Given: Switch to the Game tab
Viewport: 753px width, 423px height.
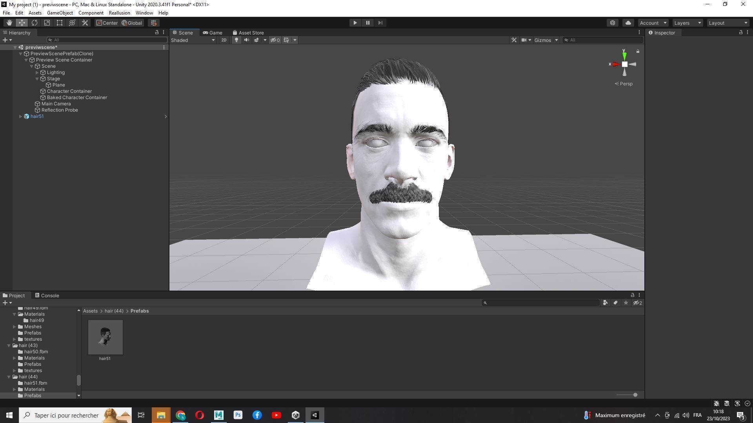Looking at the screenshot, I should [x=212, y=33].
